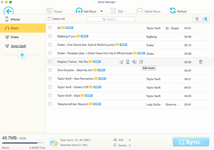
Task: Select iPhone device in sidebar
Action: coord(23,19)
